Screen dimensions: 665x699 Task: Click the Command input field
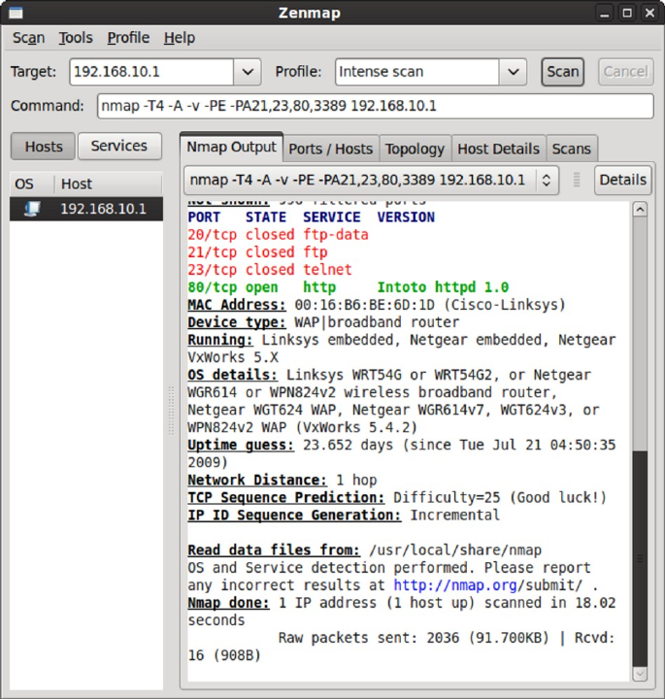tap(376, 106)
